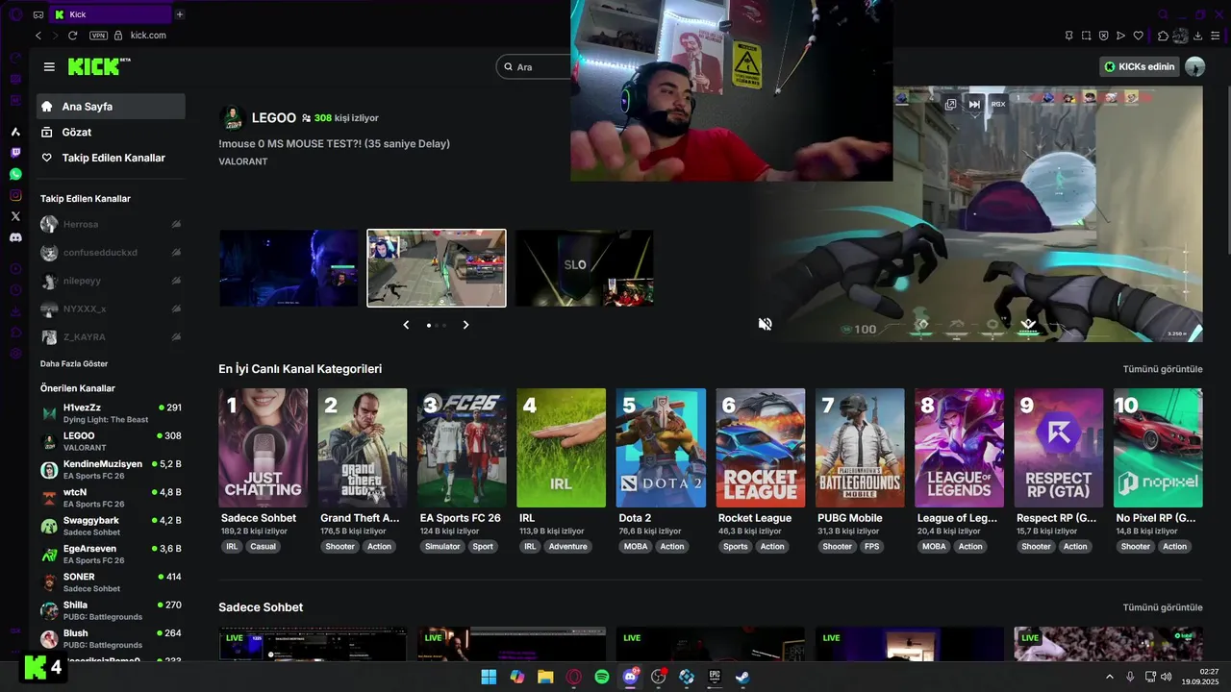Expand Daha Fazla Göster in followed channels
The width and height of the screenshot is (1231, 692).
pos(74,364)
